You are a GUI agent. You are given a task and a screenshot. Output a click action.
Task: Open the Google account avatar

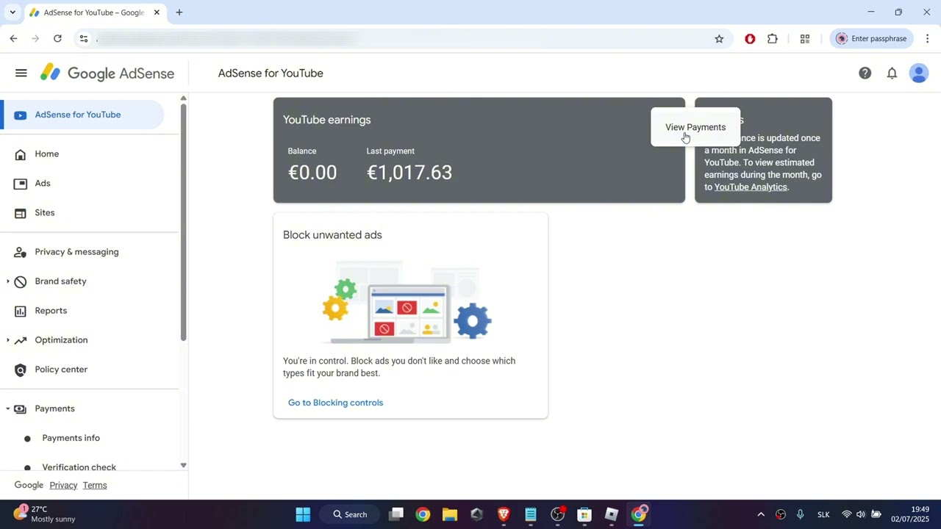[918, 73]
